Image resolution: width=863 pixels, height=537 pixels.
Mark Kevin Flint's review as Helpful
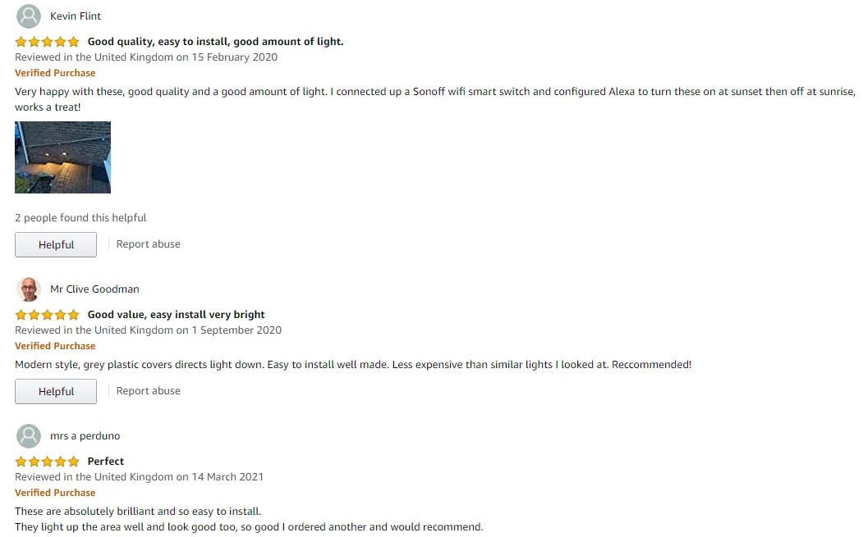pos(56,244)
